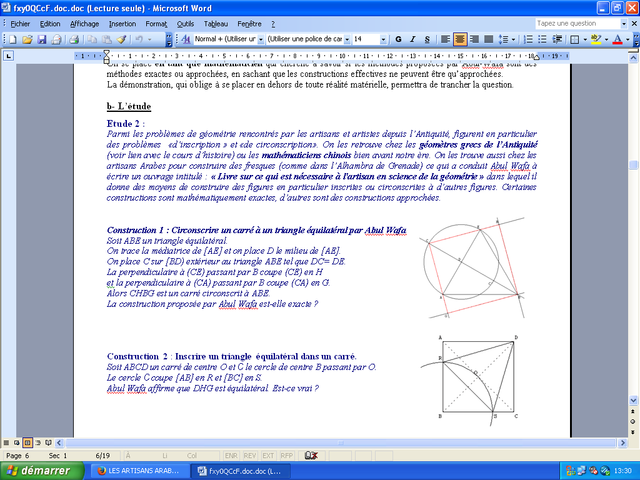Toggle italic (I) formatting
640x480 pixels.
click(412, 39)
